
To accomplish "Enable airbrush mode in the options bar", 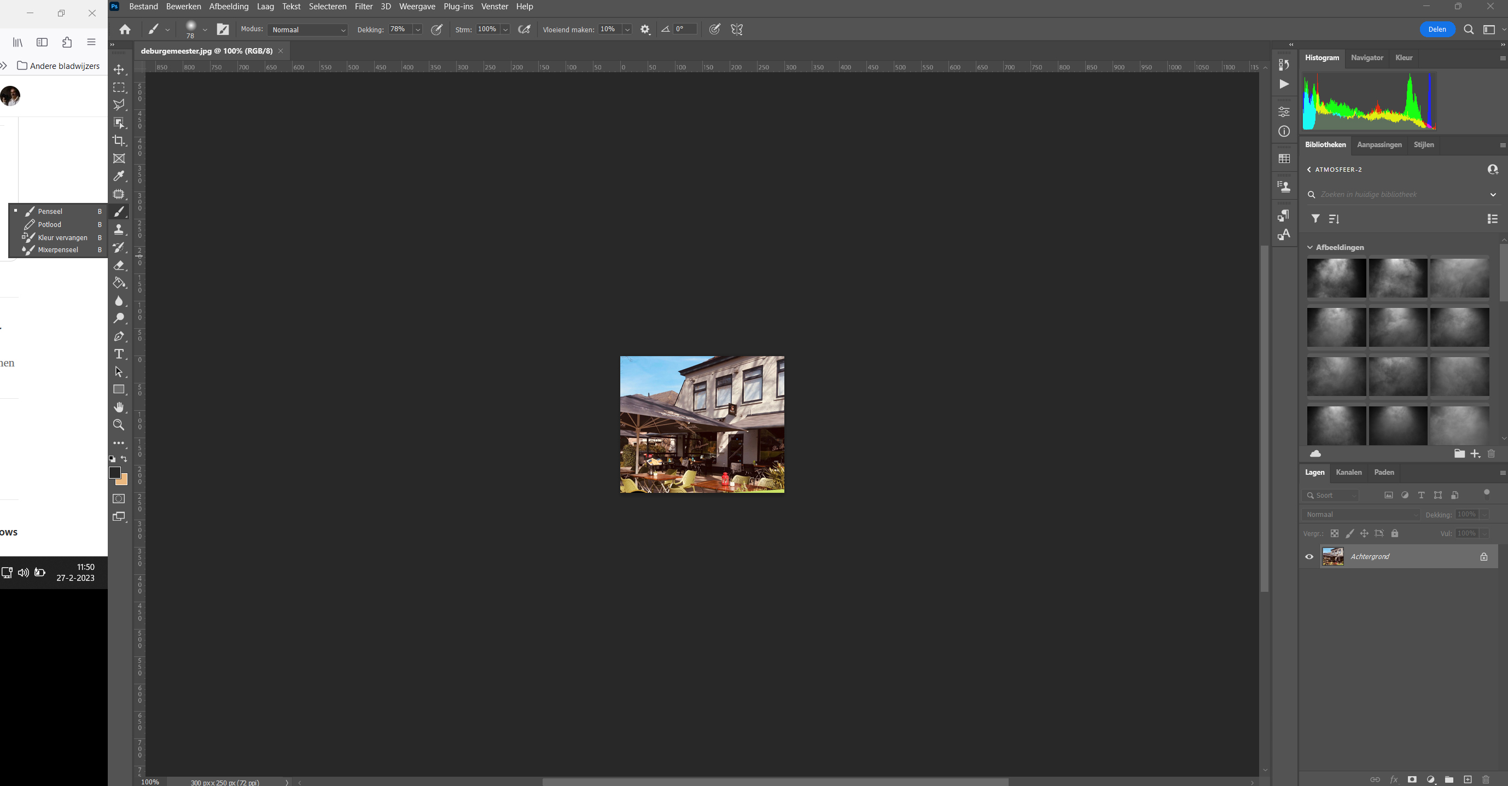I will pyautogui.click(x=524, y=28).
